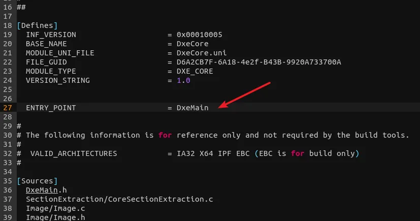
Task: Click line number 35 in the gutter
Action: click(8, 181)
